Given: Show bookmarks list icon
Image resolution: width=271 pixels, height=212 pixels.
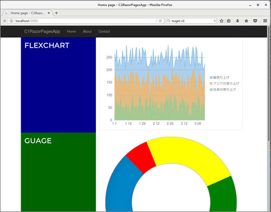Looking at the screenshot, I should tap(229, 21).
